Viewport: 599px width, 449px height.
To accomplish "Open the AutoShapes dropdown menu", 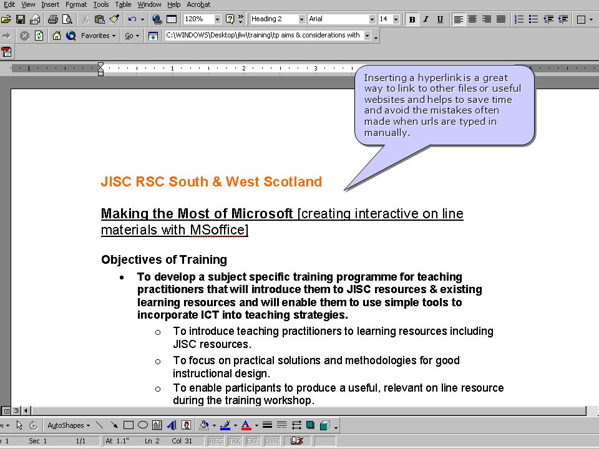I will tap(69, 425).
